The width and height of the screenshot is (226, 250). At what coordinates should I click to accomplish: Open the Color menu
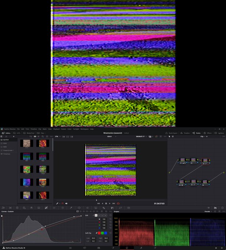click(69, 129)
